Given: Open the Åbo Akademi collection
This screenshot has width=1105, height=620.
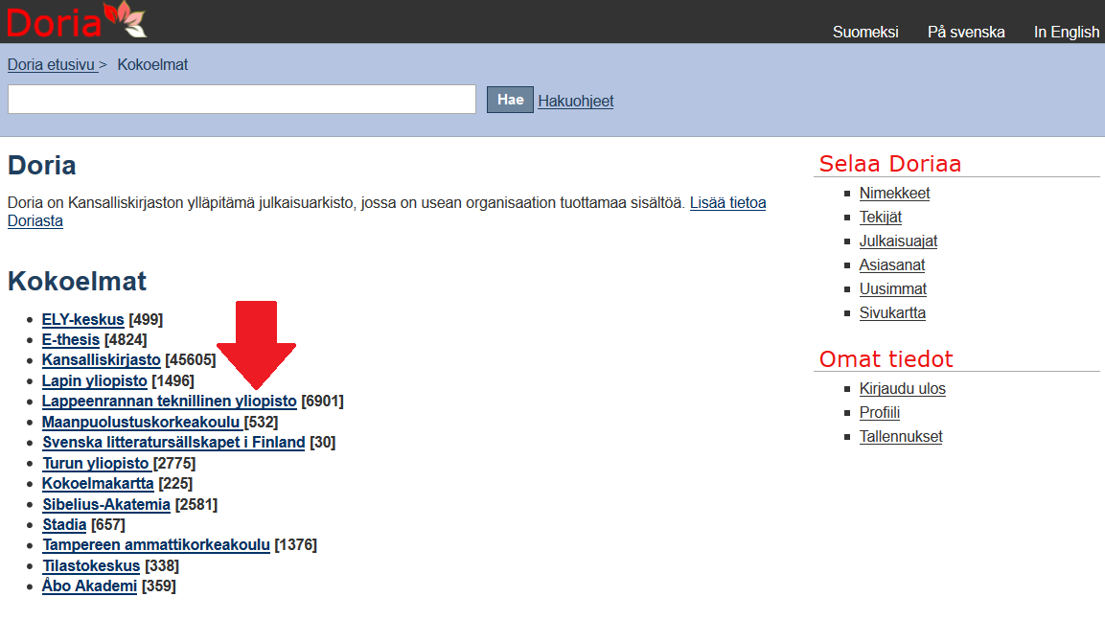Looking at the screenshot, I should [89, 586].
